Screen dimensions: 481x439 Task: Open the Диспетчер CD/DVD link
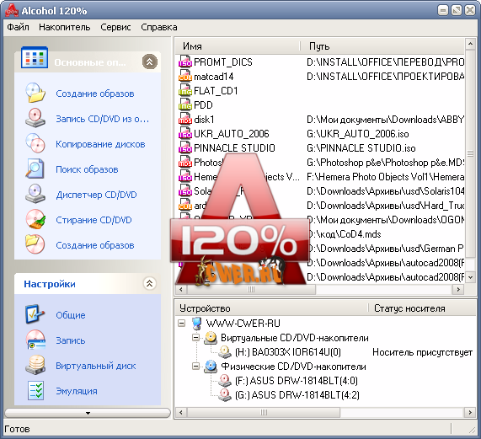click(x=96, y=195)
